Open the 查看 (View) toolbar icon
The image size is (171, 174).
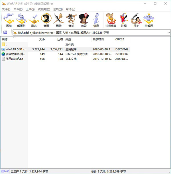pyautogui.click(x=46, y=18)
